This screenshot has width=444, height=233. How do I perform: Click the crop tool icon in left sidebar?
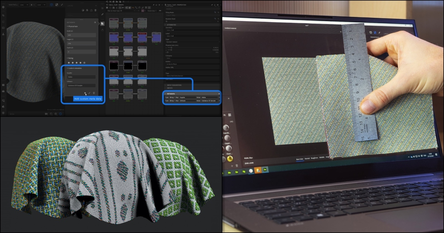point(3,16)
